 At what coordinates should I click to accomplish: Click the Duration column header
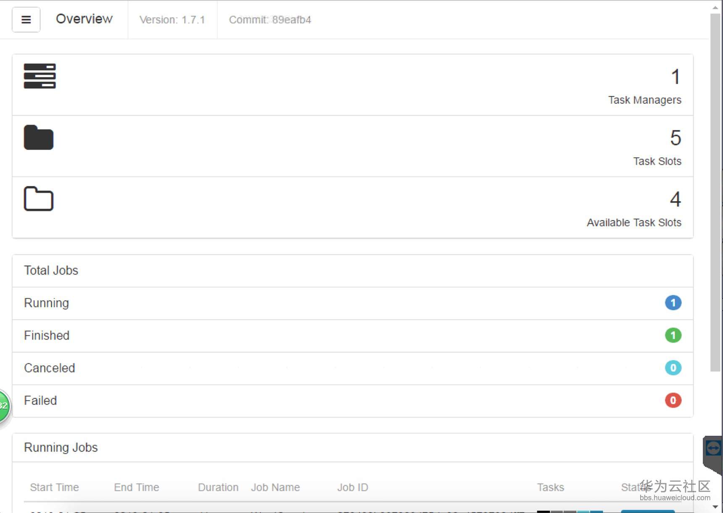click(218, 487)
